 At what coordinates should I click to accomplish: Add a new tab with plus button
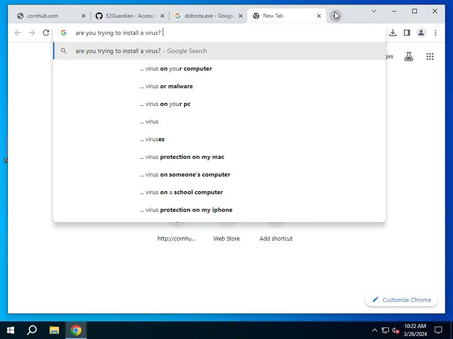(x=335, y=15)
